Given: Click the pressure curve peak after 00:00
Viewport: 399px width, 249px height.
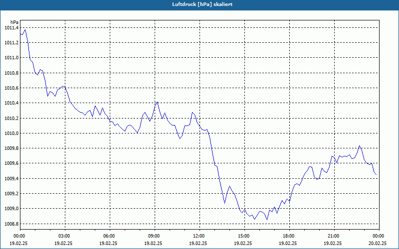Looking at the screenshot, I should tap(25, 30).
